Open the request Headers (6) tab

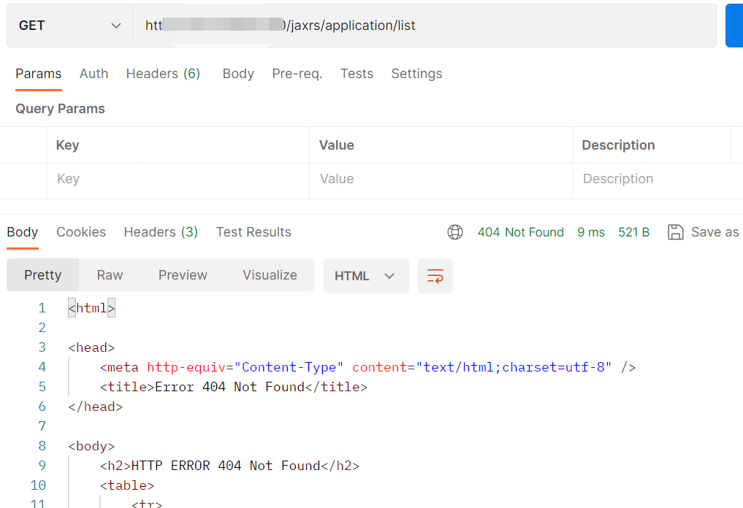coord(163,74)
